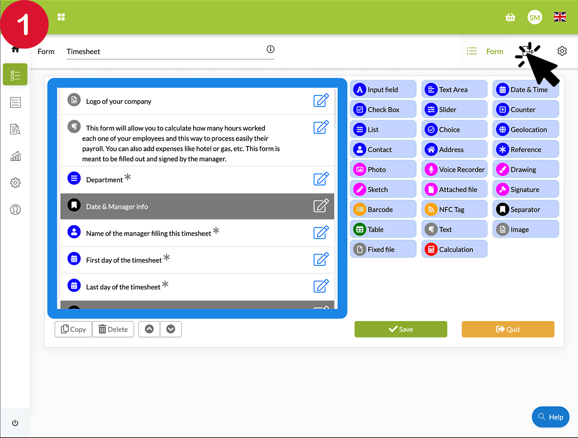
Task: Delete the selected form element
Action: [113, 329]
